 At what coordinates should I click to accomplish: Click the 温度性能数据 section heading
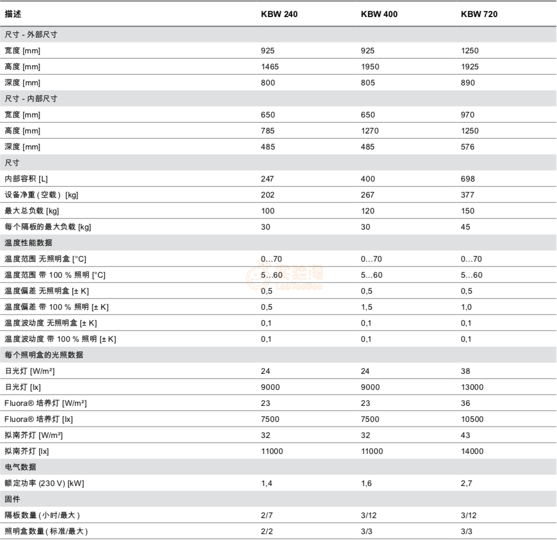(29, 243)
